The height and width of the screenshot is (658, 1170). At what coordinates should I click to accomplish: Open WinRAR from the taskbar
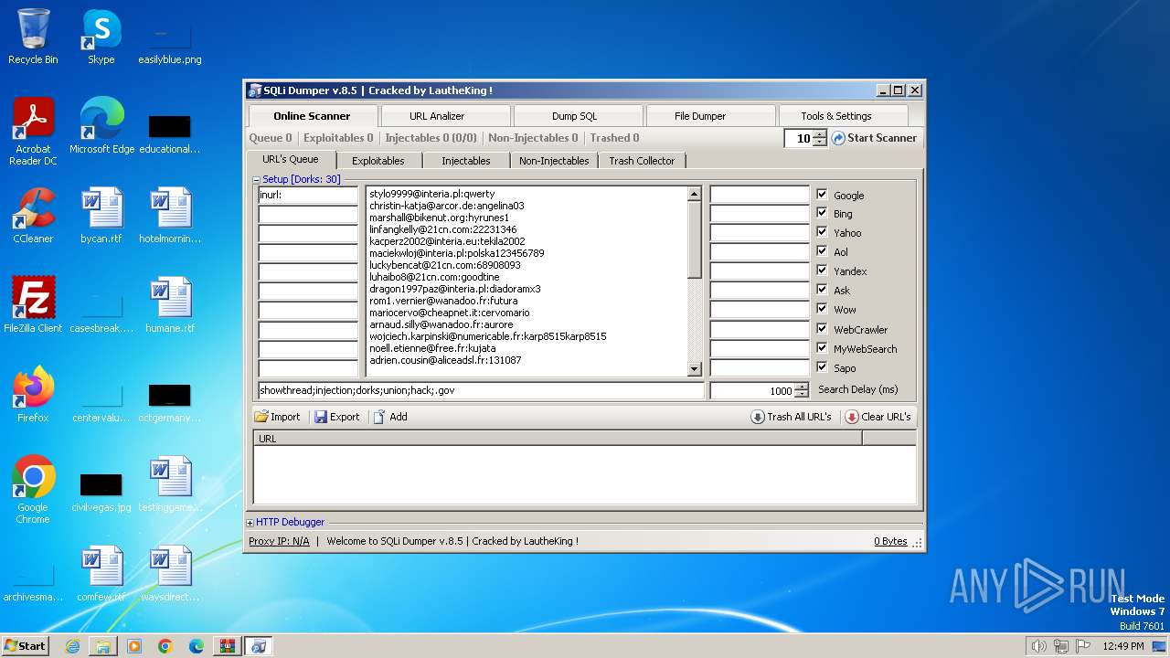227,646
